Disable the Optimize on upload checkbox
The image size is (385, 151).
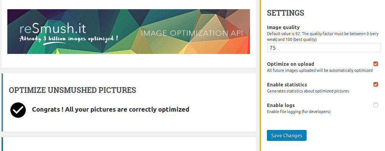(376, 64)
